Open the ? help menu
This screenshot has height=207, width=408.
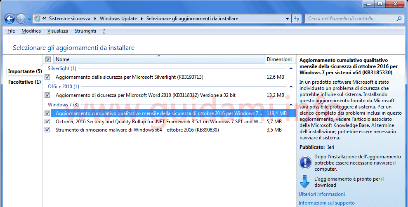click(104, 31)
